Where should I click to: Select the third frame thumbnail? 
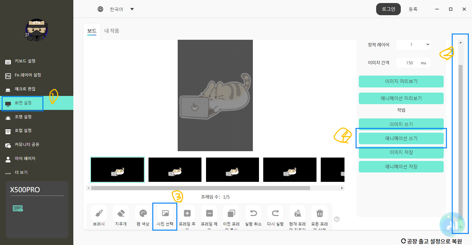pos(233,170)
